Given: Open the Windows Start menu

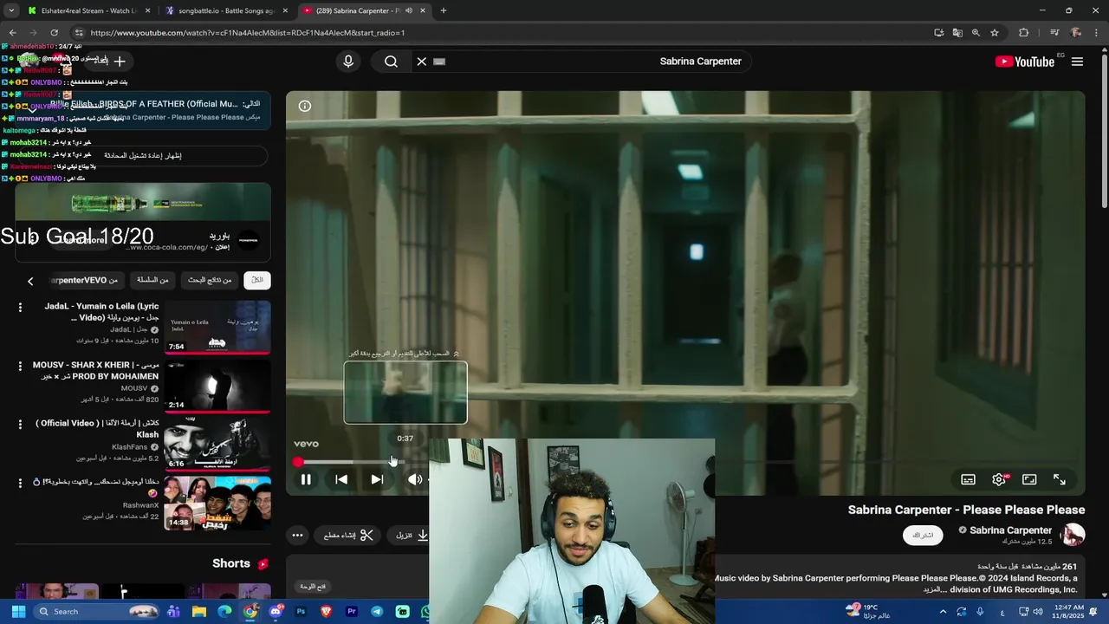Looking at the screenshot, I should [18, 611].
